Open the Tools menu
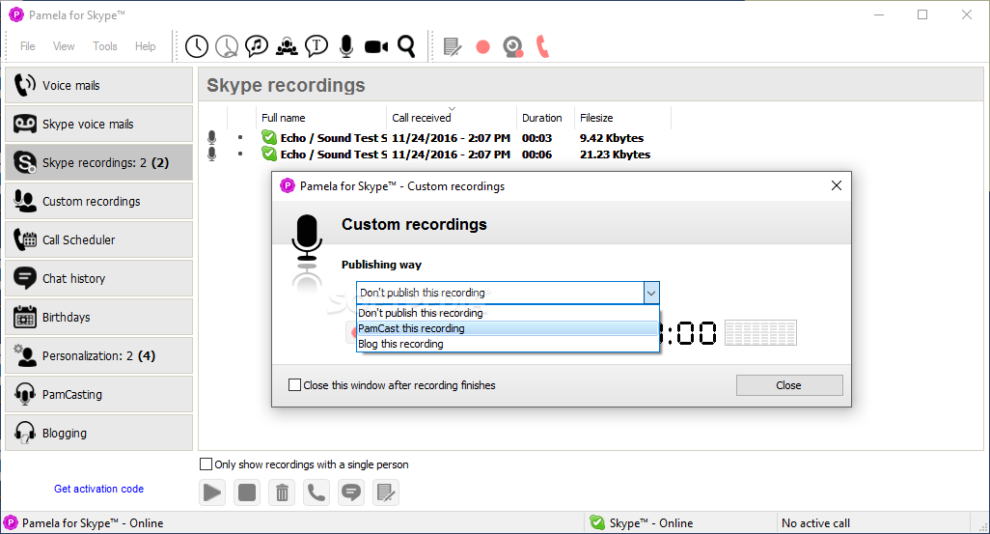This screenshot has width=990, height=534. click(105, 46)
